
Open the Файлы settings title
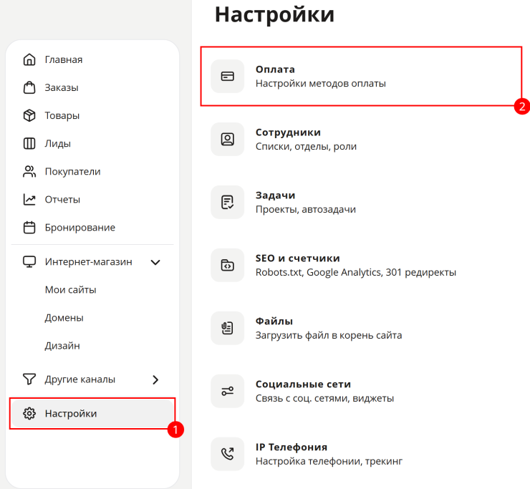[274, 321]
